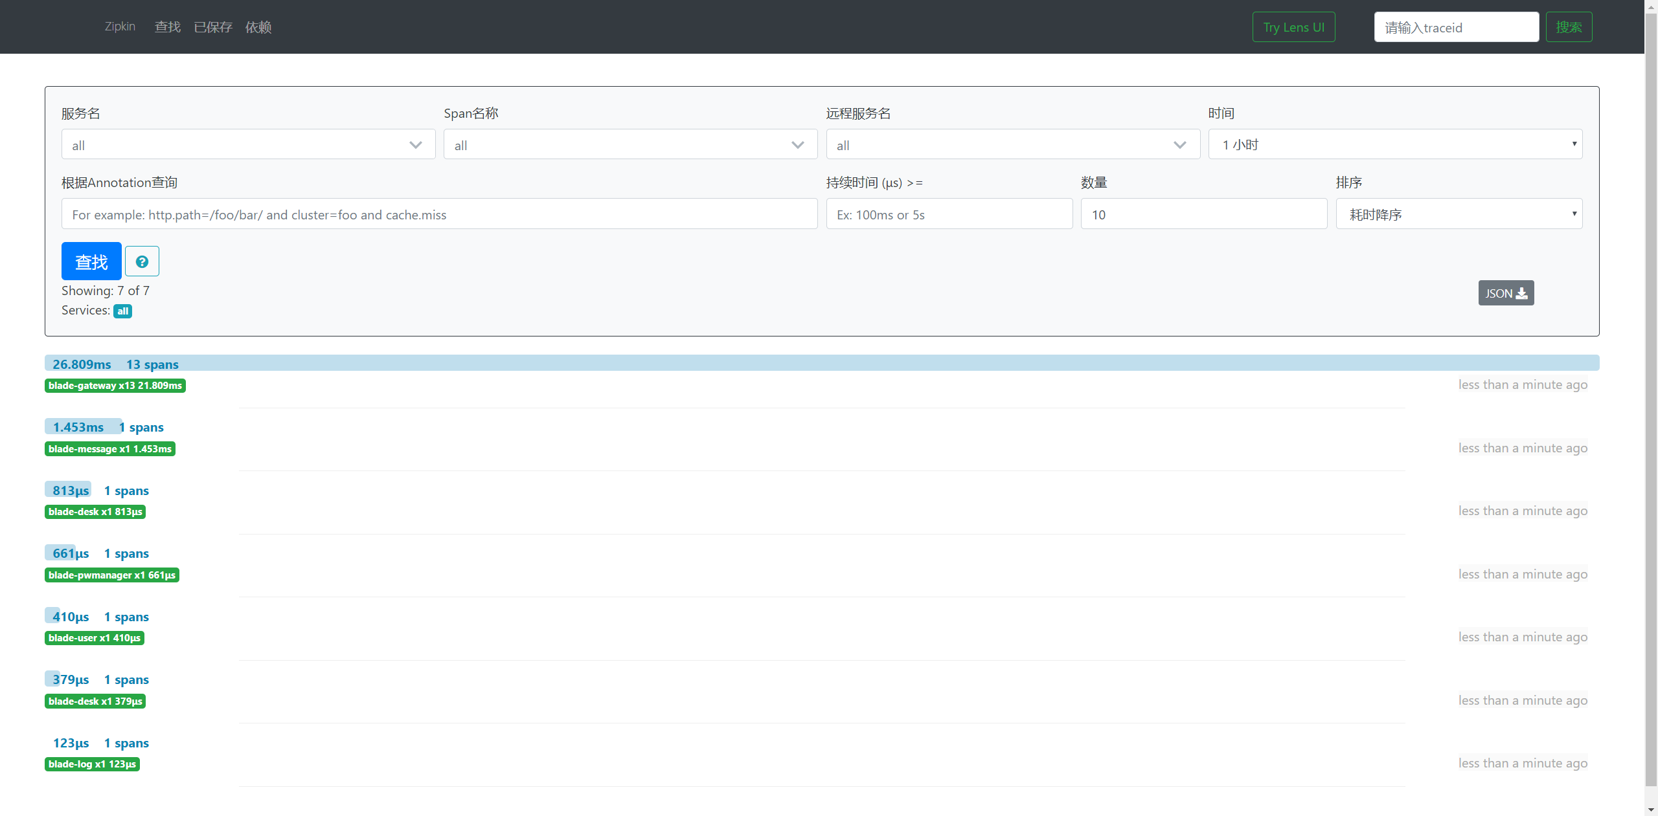The image size is (1658, 816).
Task: Open the 查找 nav menu item
Action: click(168, 27)
